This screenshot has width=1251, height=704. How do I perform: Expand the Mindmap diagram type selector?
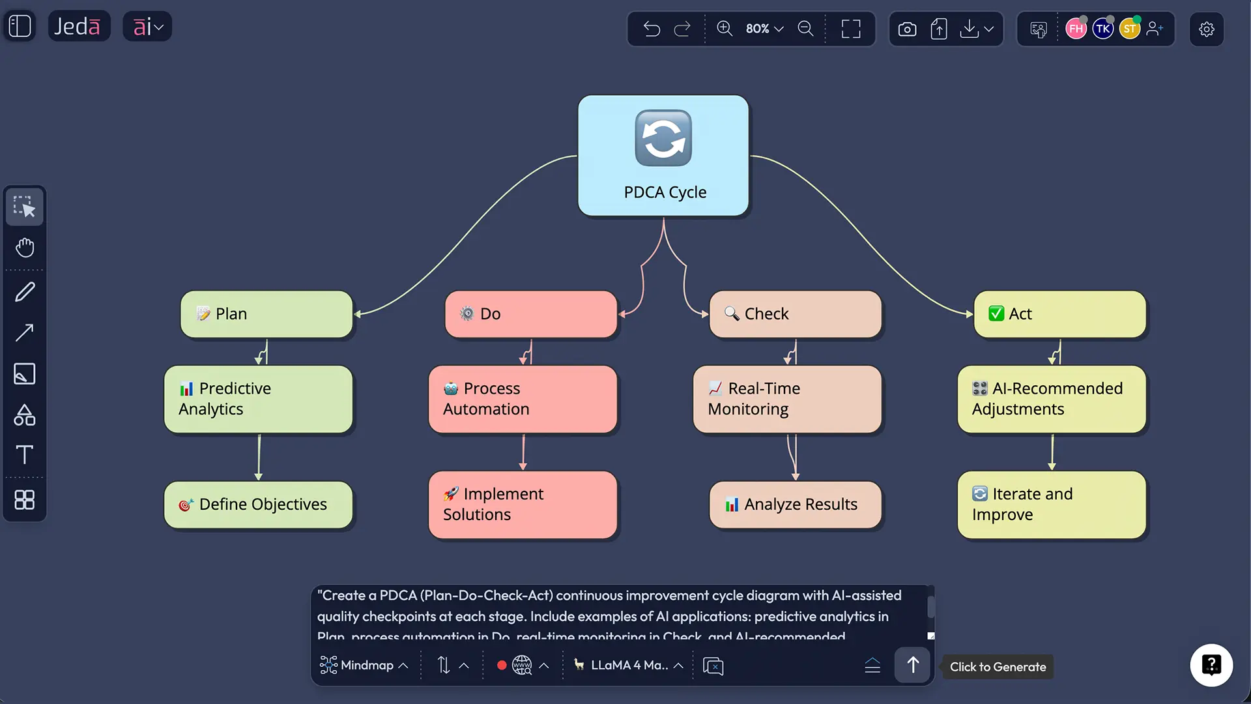(364, 665)
